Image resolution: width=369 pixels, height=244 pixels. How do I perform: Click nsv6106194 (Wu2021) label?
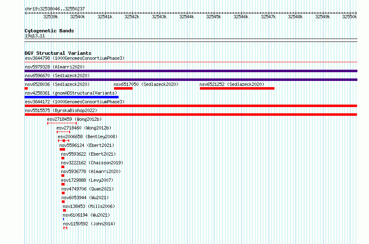click(x=86, y=215)
